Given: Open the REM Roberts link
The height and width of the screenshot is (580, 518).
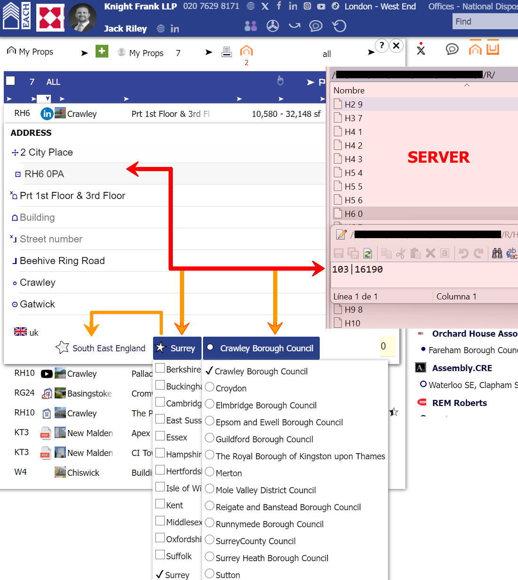Looking at the screenshot, I should pyautogui.click(x=460, y=403).
